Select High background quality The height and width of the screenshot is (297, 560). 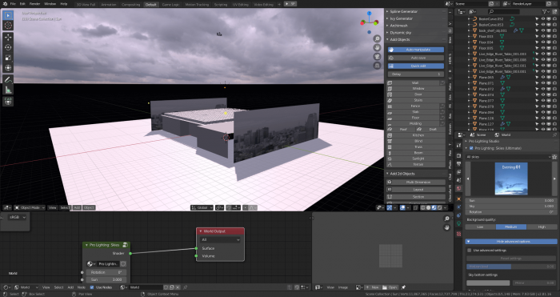click(542, 227)
